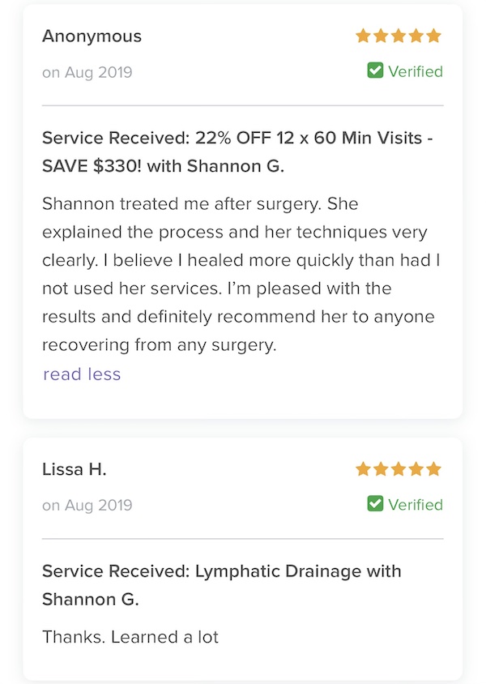The height and width of the screenshot is (684, 486).
Task: Click the first star of Anonymous review
Action: [363, 36]
